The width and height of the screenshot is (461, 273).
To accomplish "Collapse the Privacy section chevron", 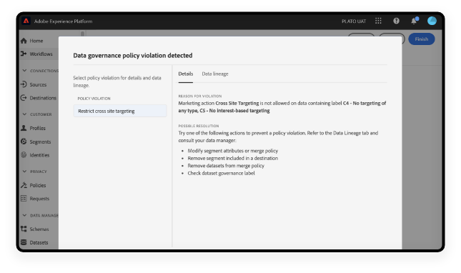I will pyautogui.click(x=24, y=172).
